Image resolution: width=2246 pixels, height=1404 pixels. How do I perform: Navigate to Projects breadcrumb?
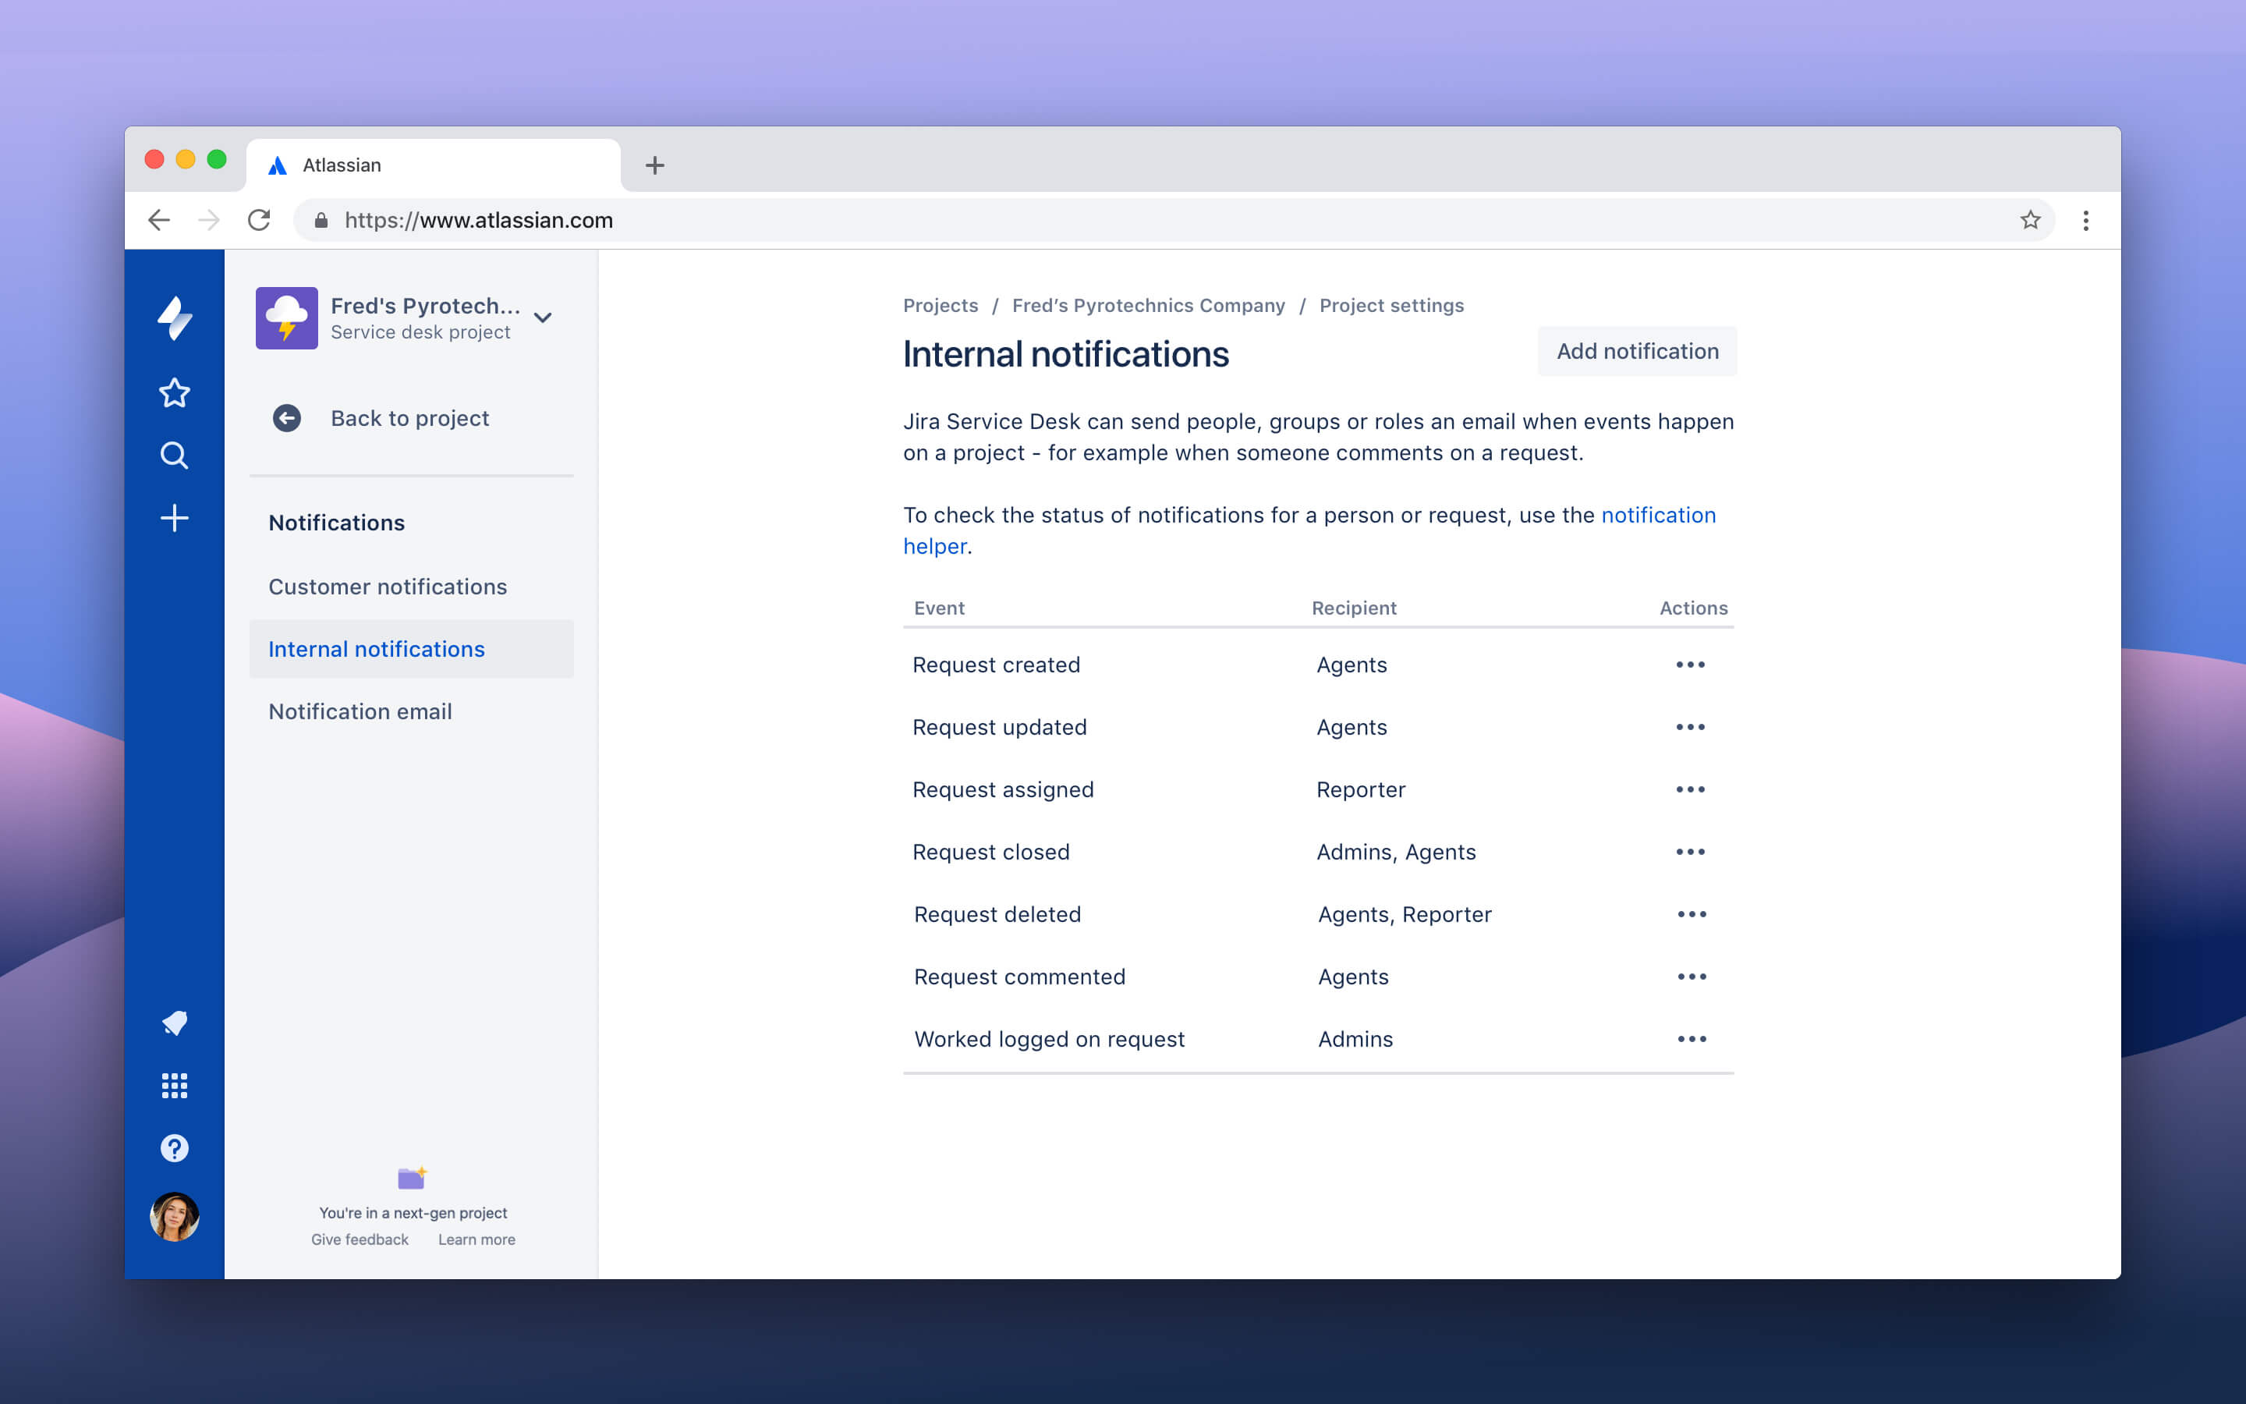[941, 306]
